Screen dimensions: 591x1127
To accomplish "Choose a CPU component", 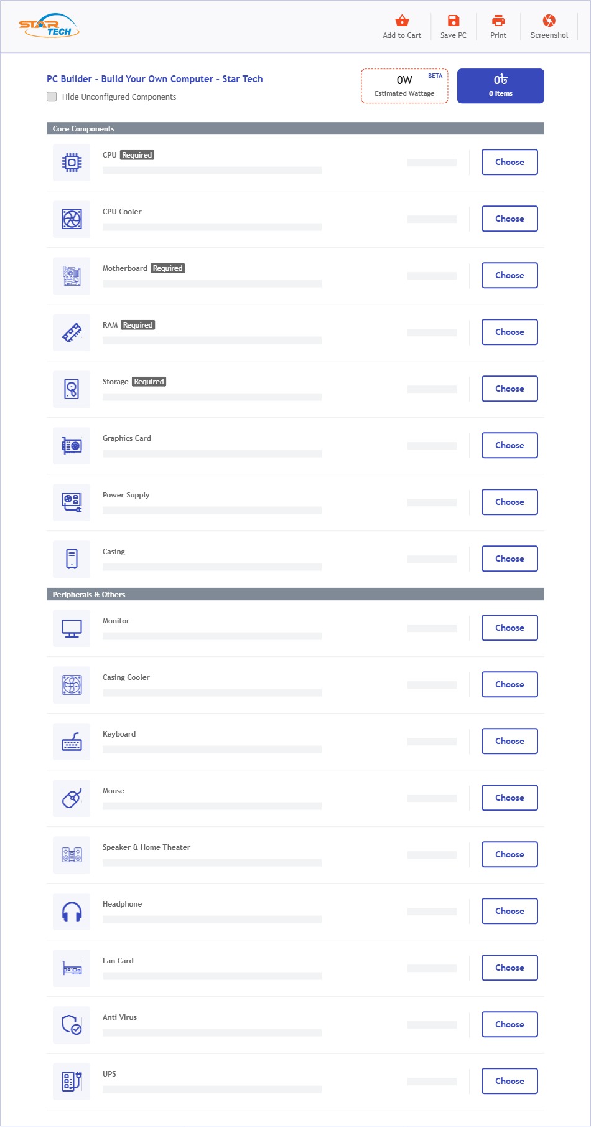I will tap(510, 162).
